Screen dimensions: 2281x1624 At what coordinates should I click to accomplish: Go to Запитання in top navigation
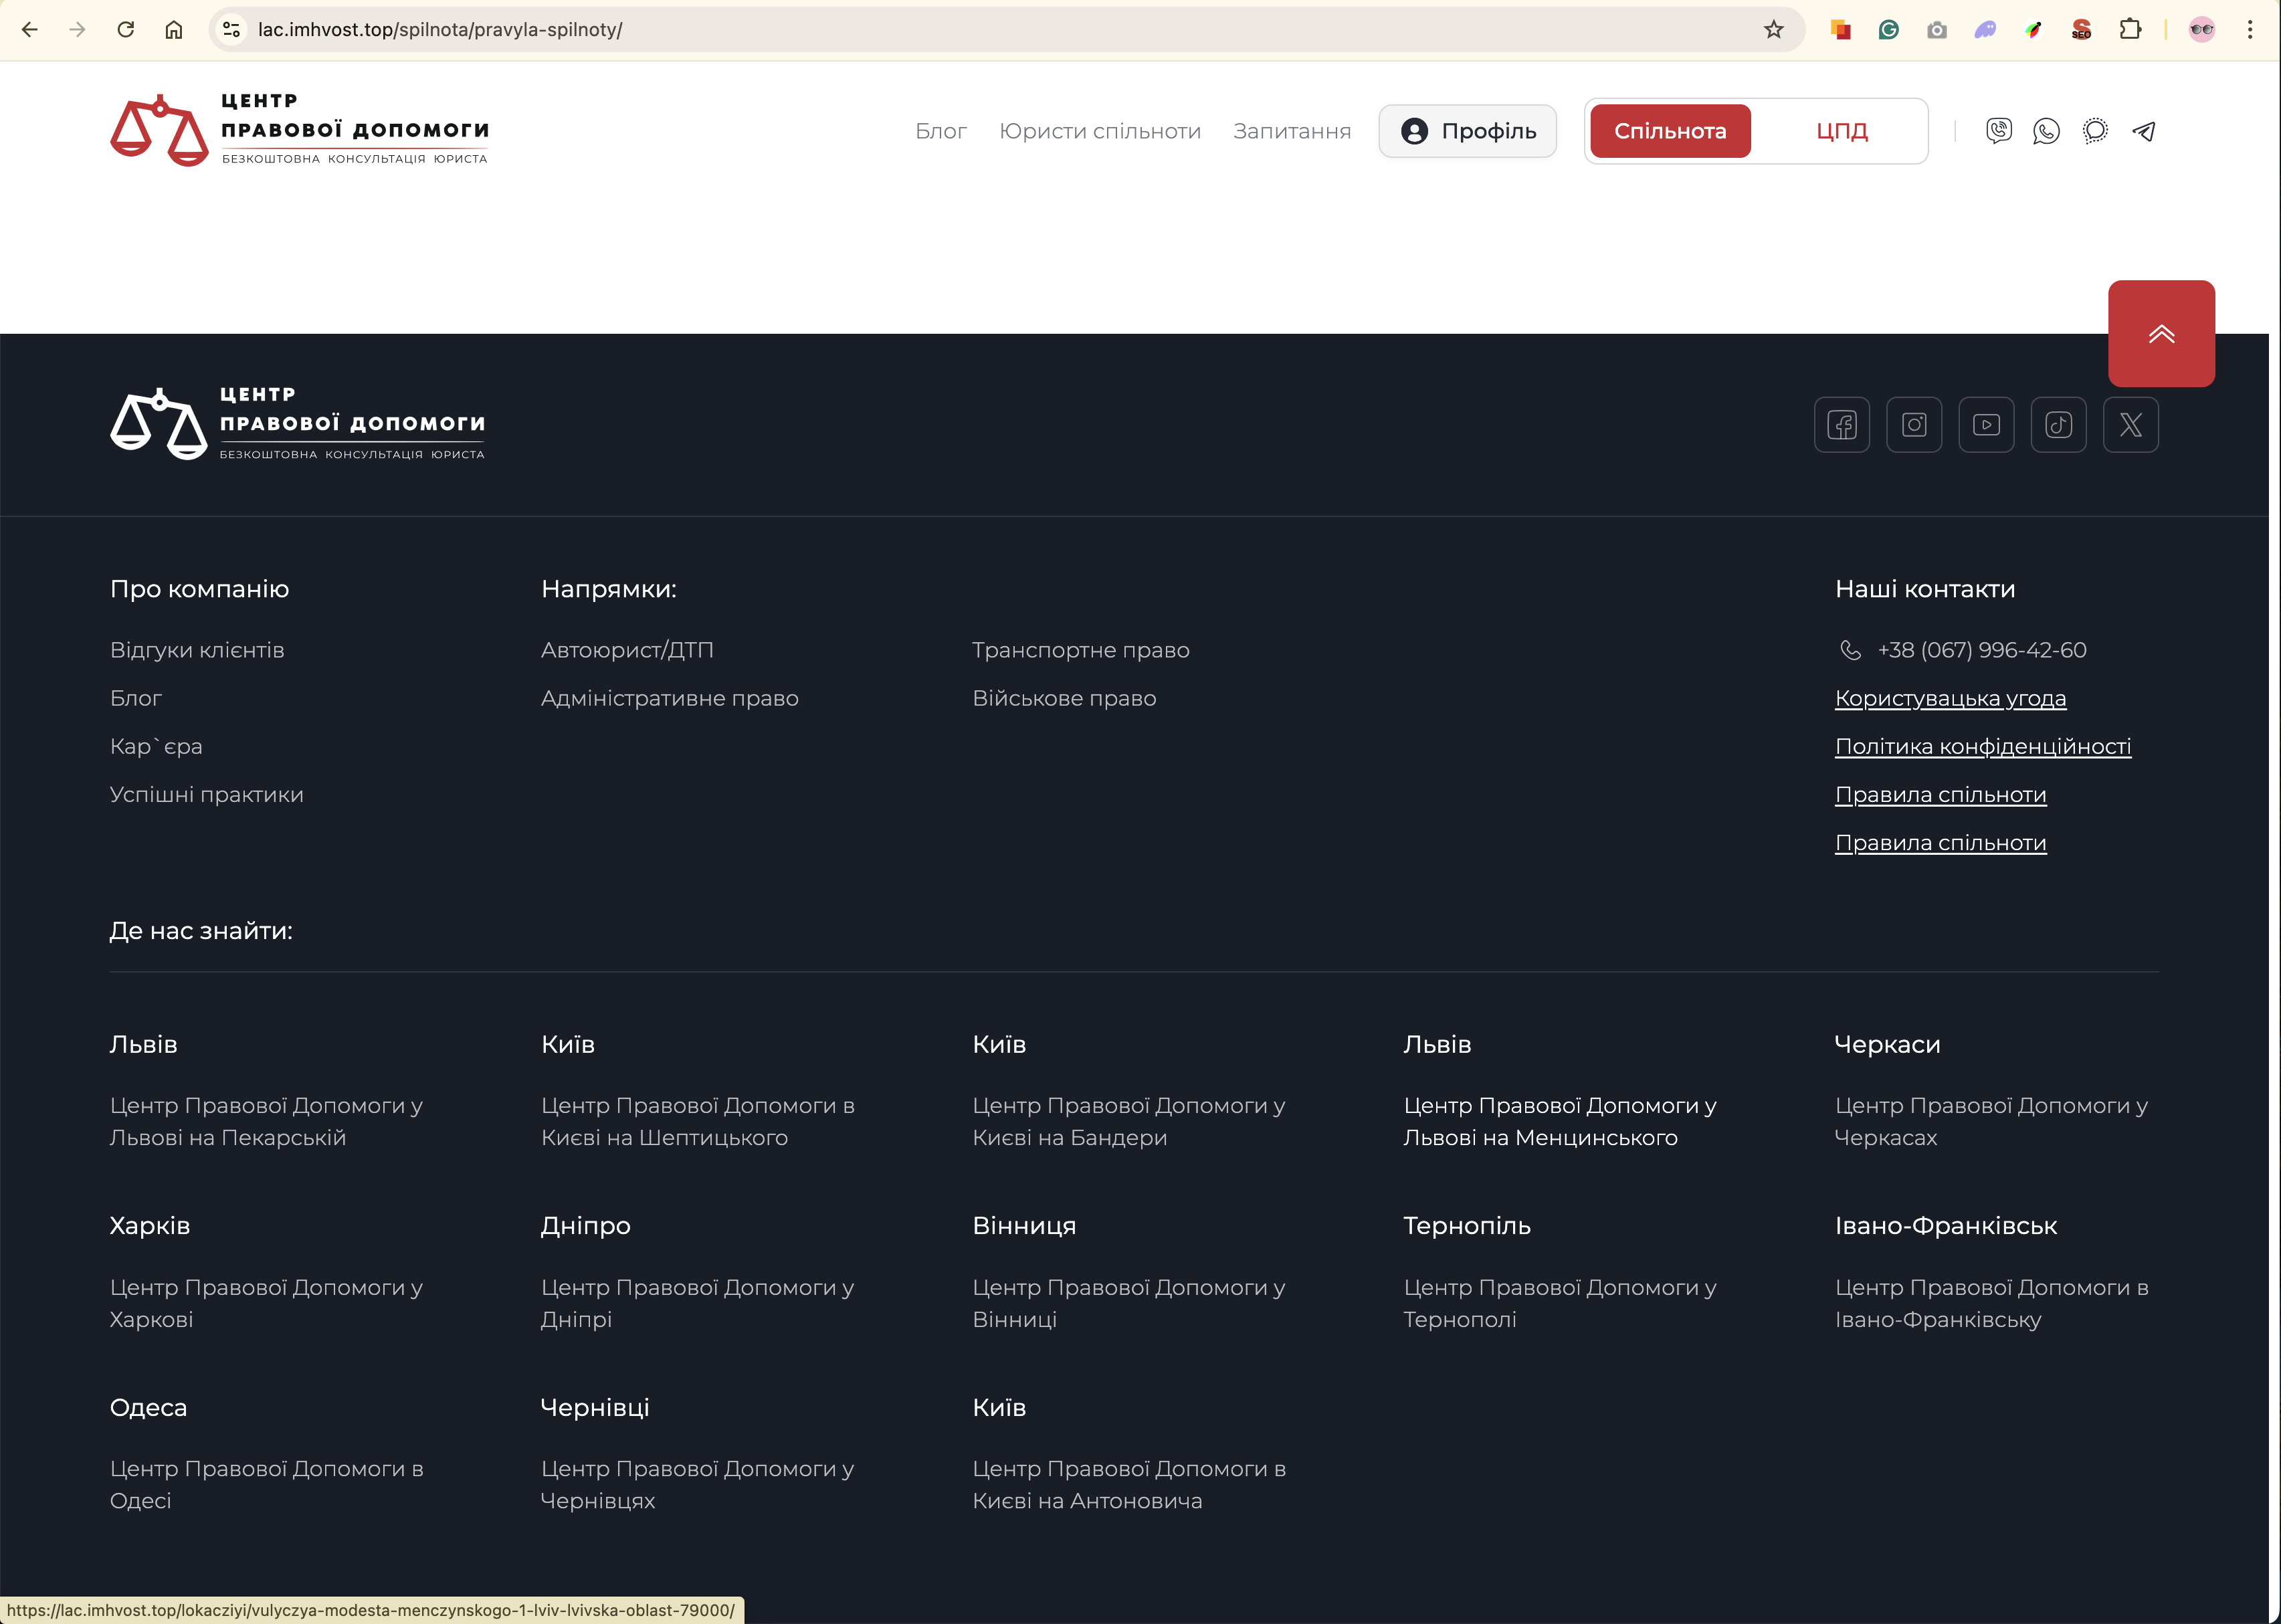1291,131
